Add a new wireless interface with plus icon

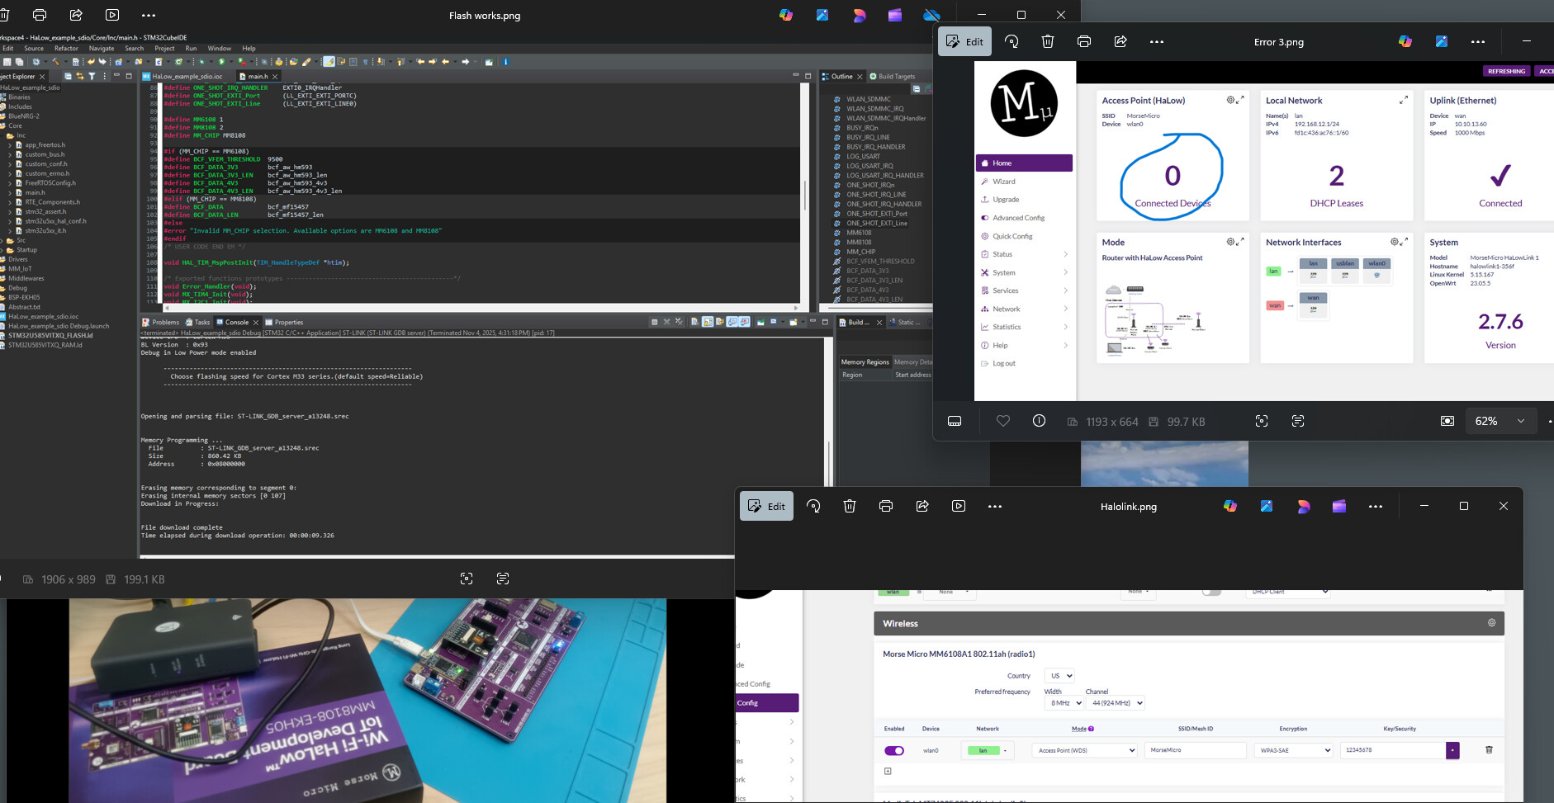[x=888, y=772]
